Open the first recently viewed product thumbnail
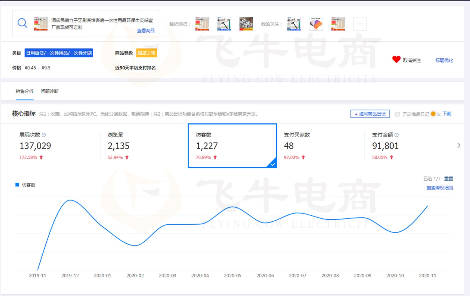Screen dimensions: 470x296 pos(202,24)
